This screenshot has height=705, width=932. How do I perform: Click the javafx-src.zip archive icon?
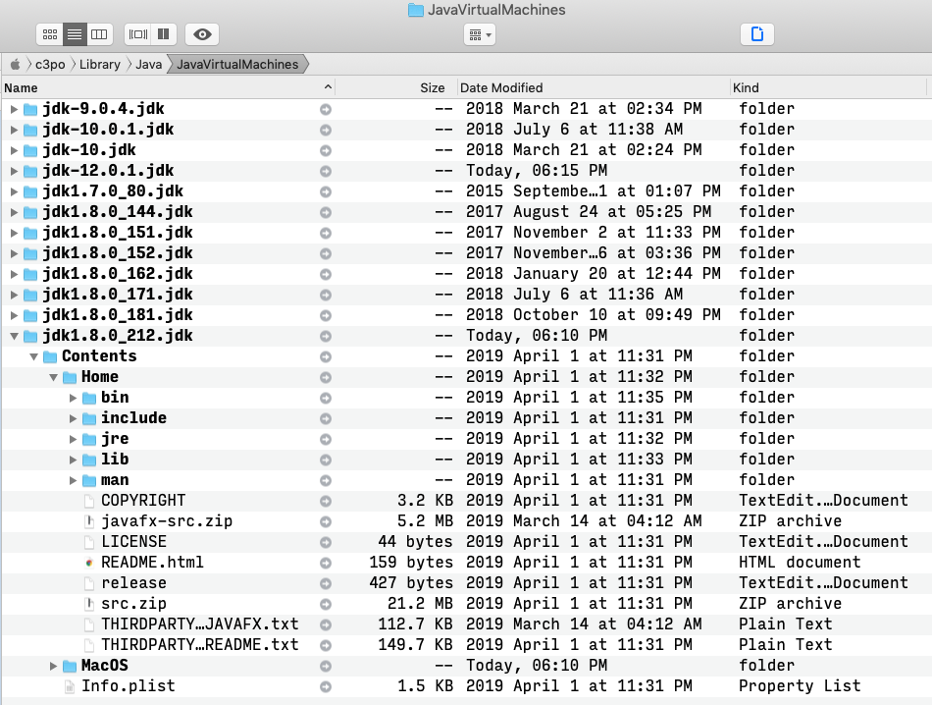[89, 521]
